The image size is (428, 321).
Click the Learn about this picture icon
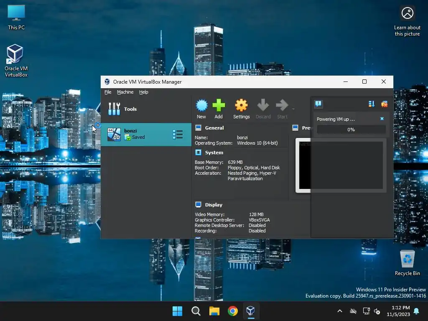pos(407,21)
